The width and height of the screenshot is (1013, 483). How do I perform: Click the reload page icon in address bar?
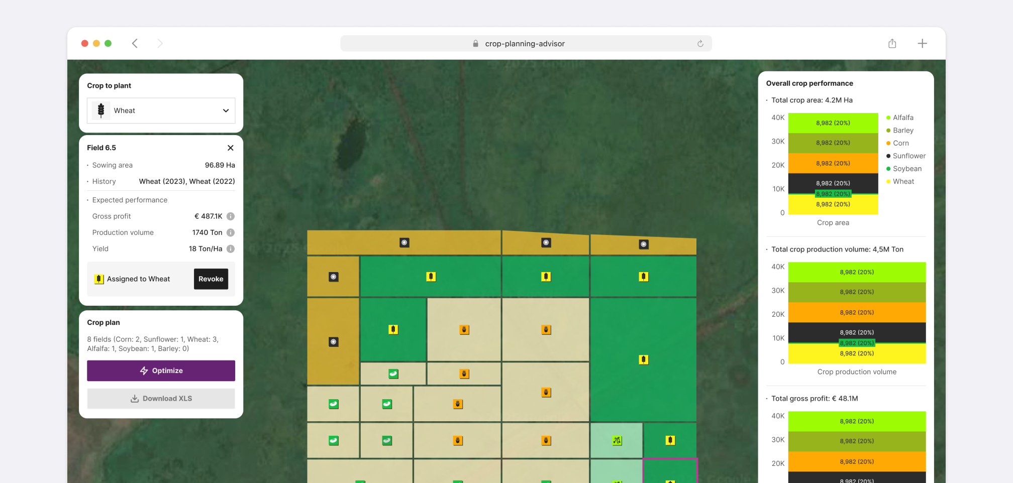coord(700,44)
